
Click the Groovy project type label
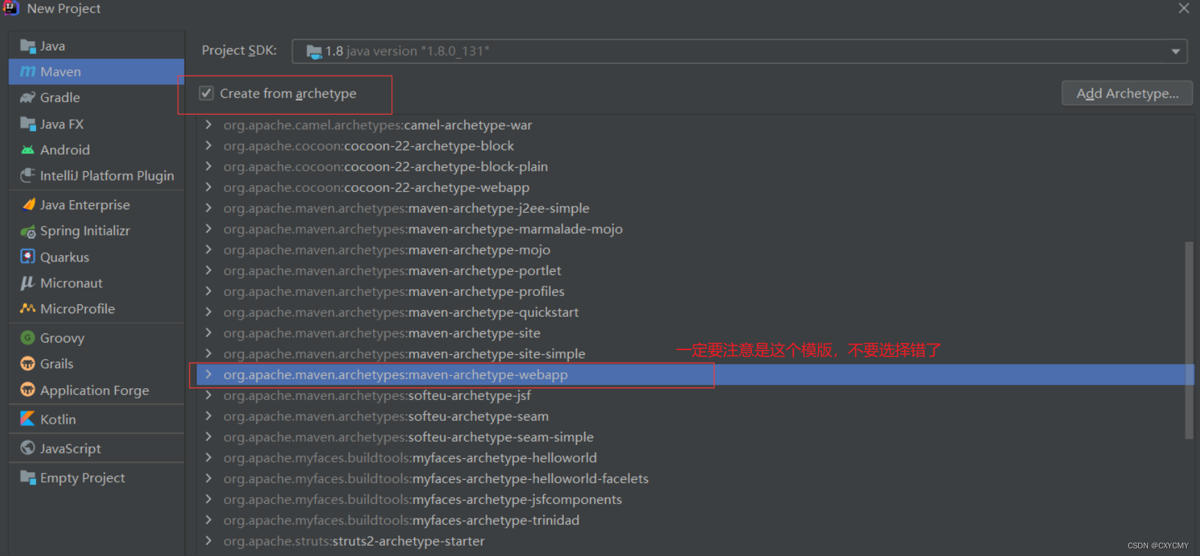coord(62,338)
